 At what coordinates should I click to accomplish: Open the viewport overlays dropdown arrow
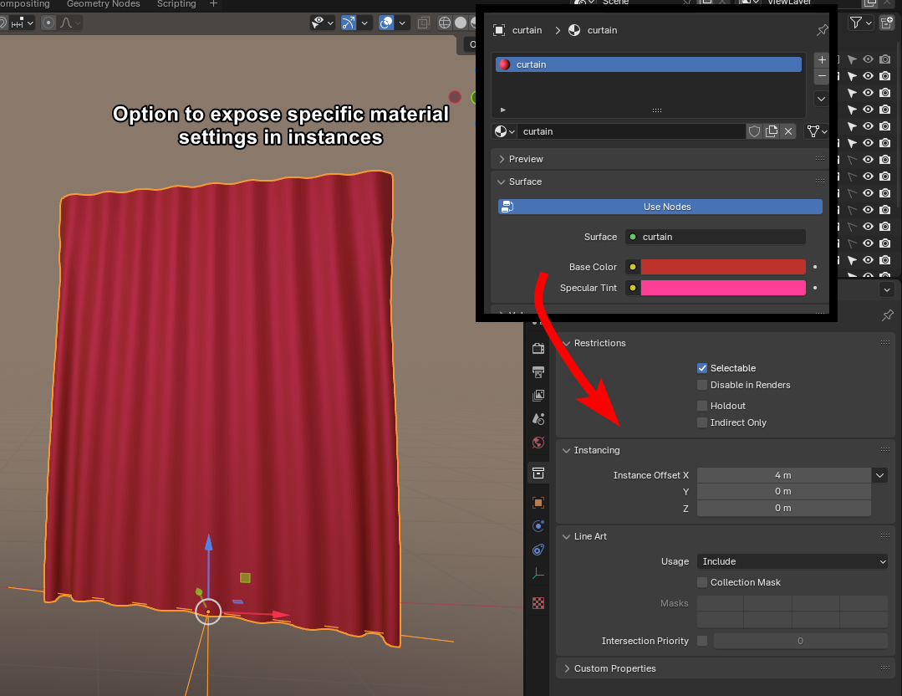coord(401,23)
